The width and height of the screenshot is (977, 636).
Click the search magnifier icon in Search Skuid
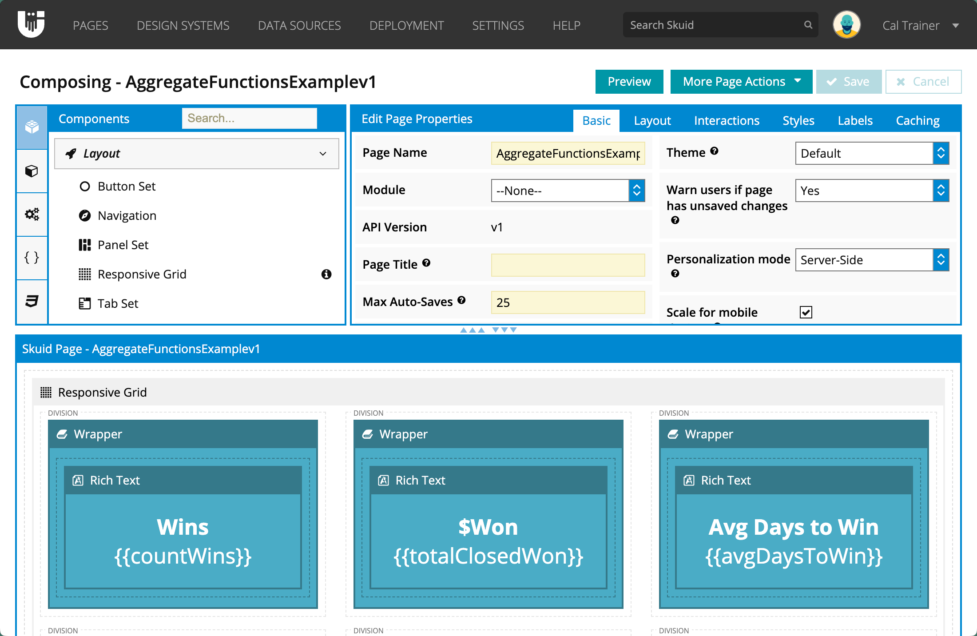click(808, 25)
